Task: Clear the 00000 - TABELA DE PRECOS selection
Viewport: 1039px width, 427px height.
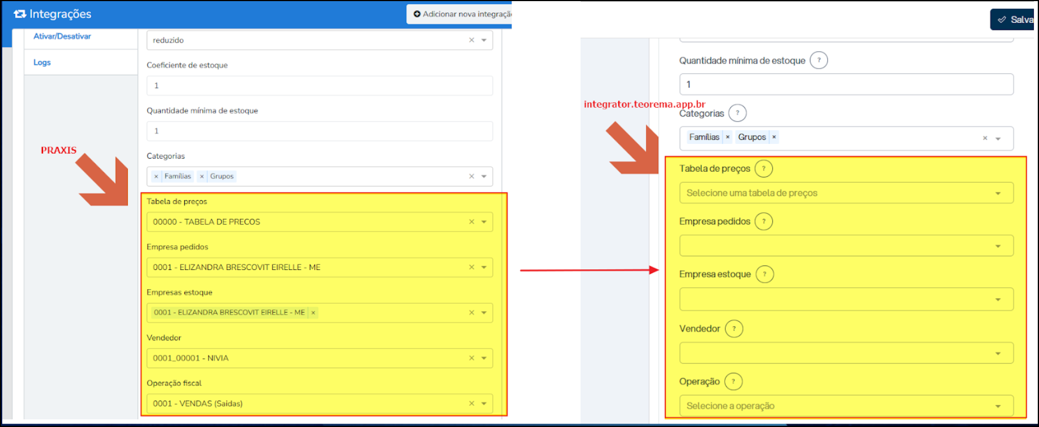Action: point(471,222)
